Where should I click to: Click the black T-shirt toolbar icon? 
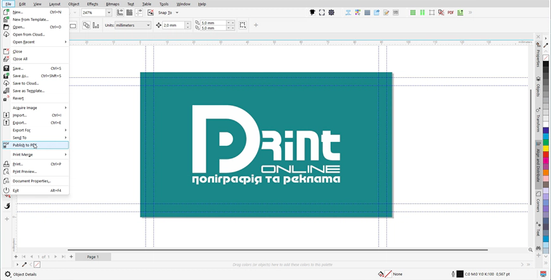click(x=312, y=13)
